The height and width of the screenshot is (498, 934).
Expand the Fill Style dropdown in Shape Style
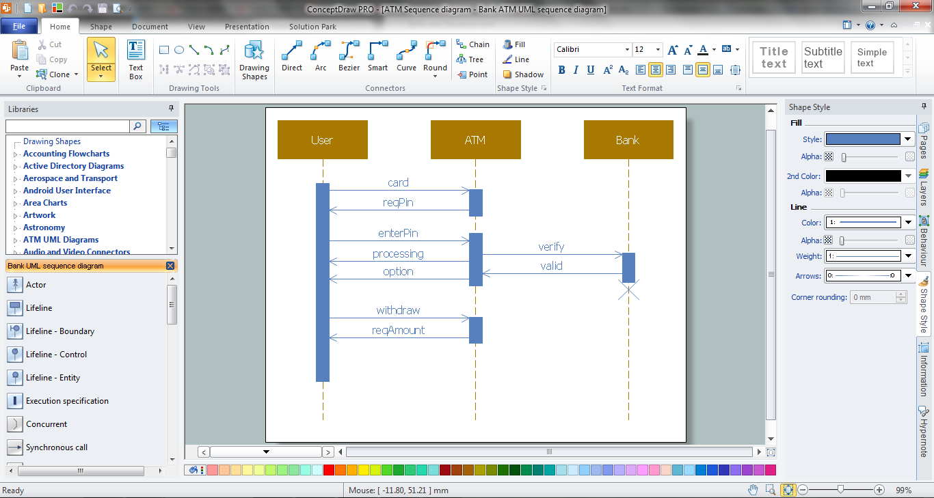coord(907,139)
